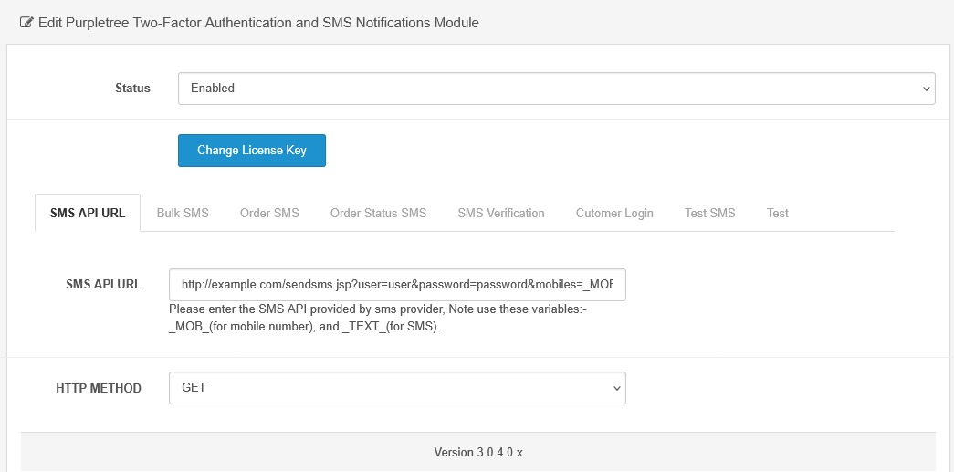Open the SMS Verification tab
954x472 pixels.
pyautogui.click(x=501, y=213)
